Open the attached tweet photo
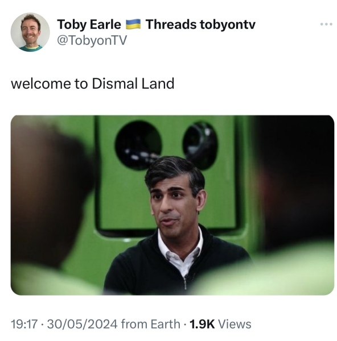Image resolution: width=337 pixels, height=341 pixels. pyautogui.click(x=172, y=205)
